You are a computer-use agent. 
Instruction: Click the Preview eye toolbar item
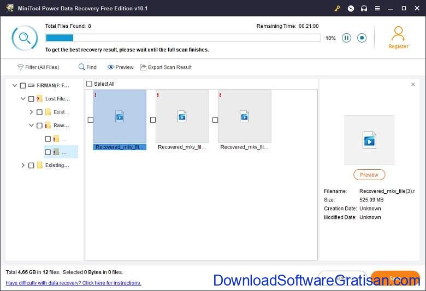tap(120, 67)
